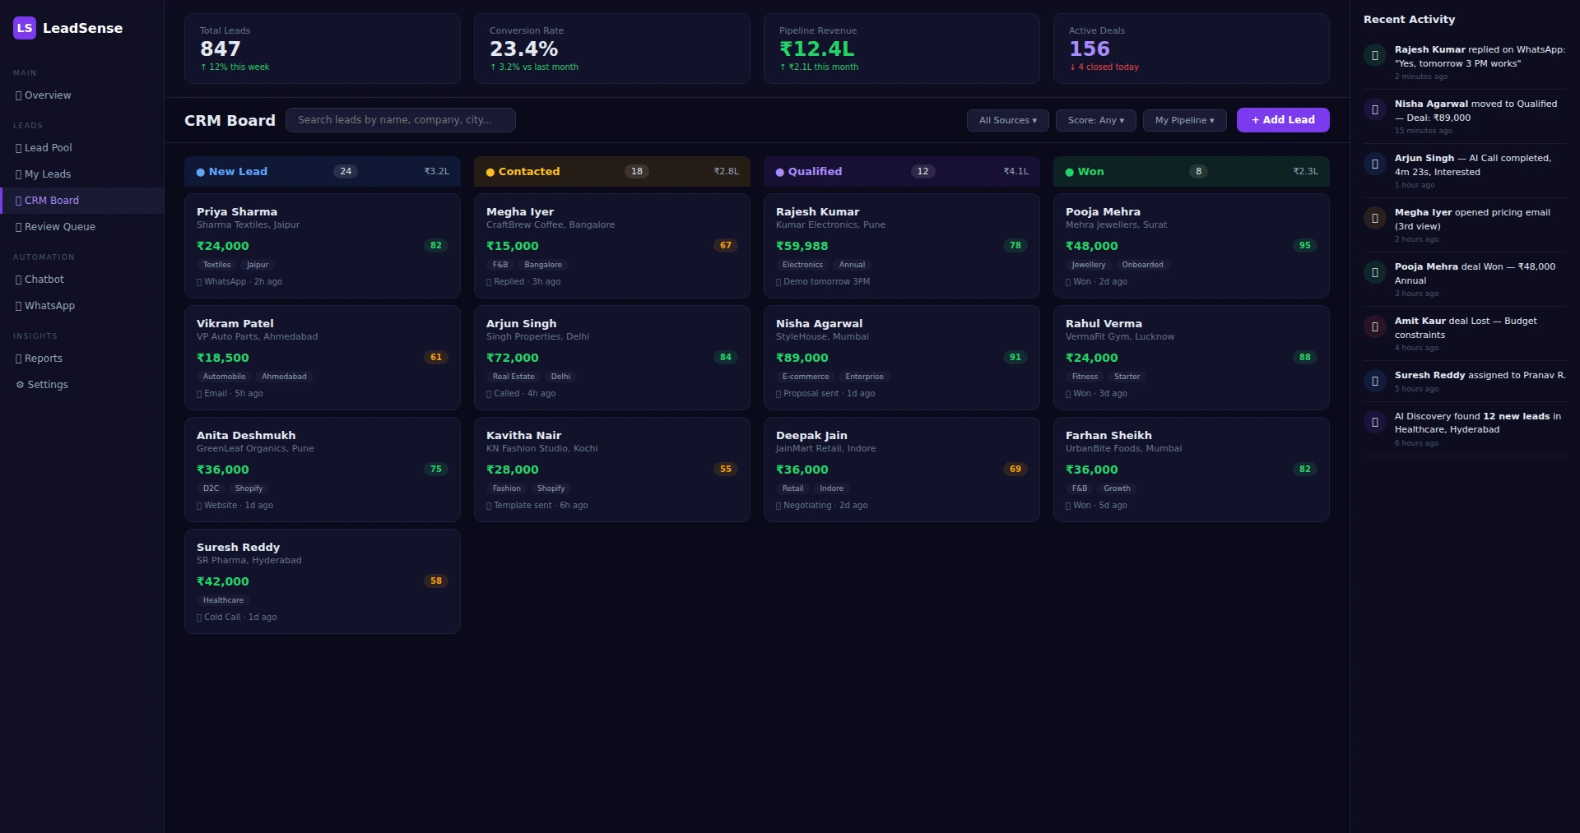Screen dimensions: 1580x833
Task: Open the WhatsApp automation page
Action: (x=49, y=306)
